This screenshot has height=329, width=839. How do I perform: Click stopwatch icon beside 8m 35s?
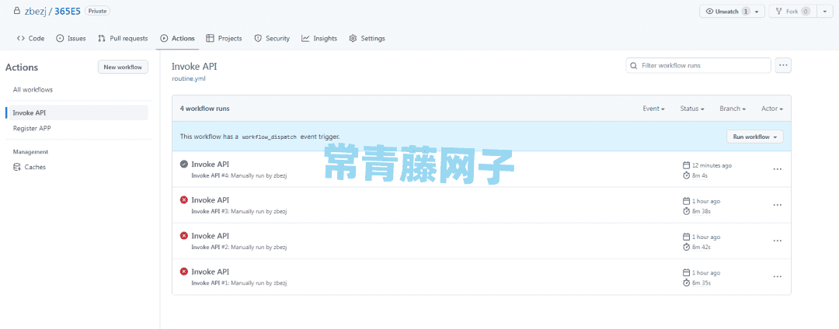[687, 282]
